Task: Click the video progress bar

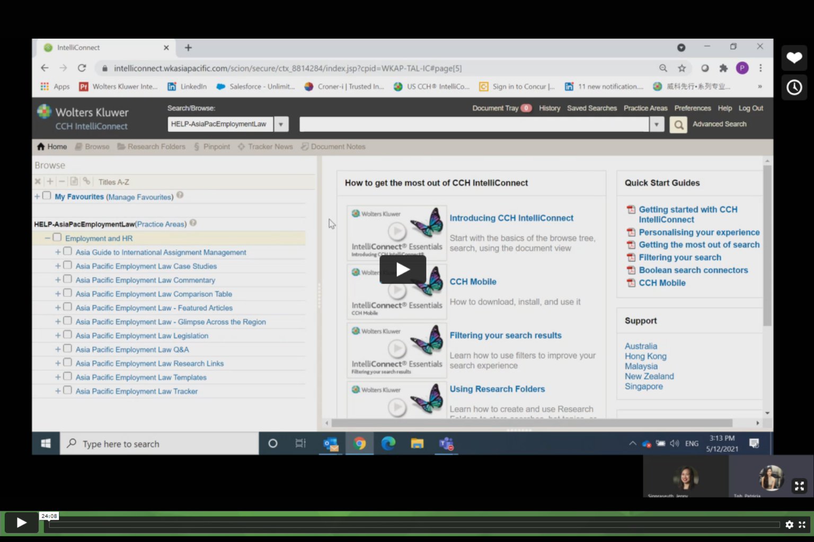Action: (413, 525)
